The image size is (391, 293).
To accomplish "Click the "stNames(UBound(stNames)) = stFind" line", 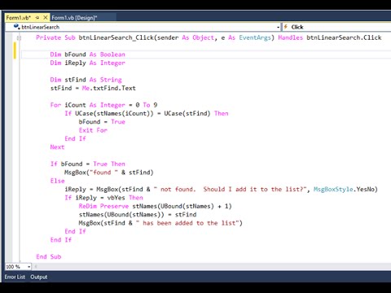I will 138,215.
